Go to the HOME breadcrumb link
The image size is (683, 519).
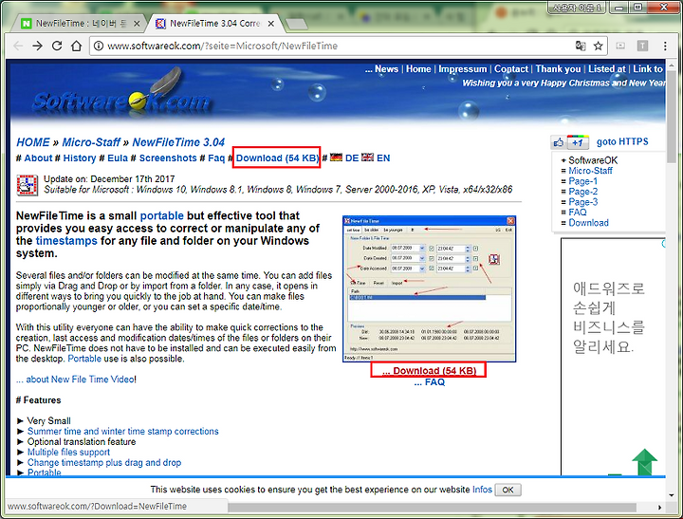(x=33, y=142)
